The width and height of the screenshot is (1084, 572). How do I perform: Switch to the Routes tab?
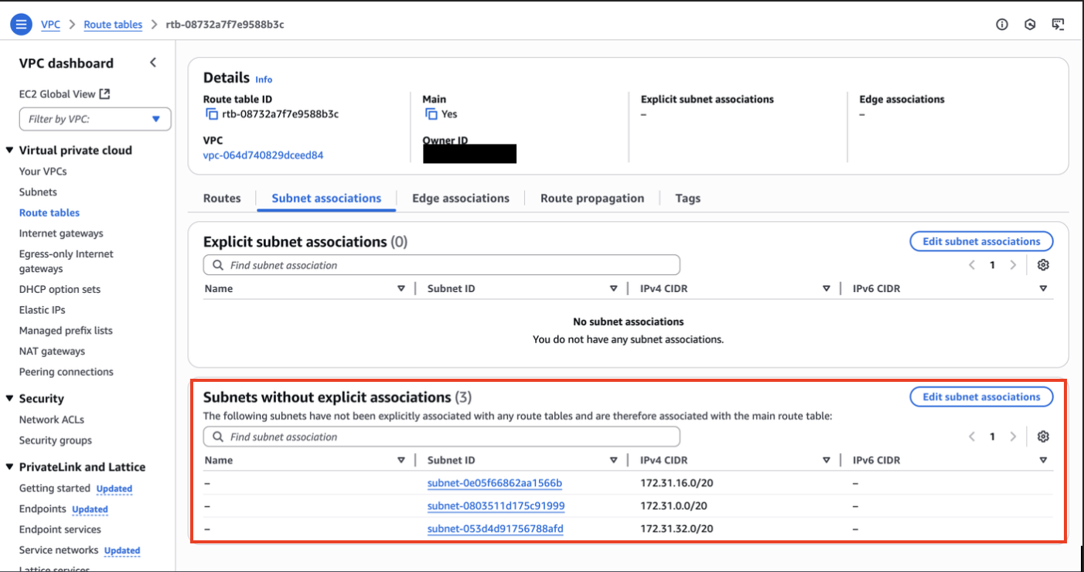pyautogui.click(x=222, y=199)
